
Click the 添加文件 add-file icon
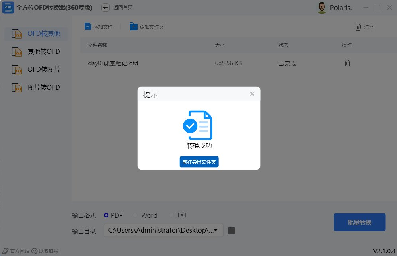[87, 27]
